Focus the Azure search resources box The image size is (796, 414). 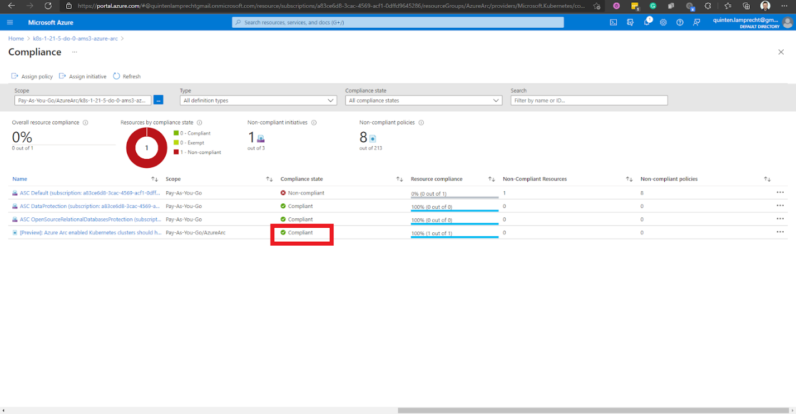398,22
